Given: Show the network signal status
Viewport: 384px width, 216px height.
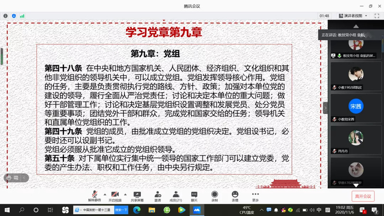Looking at the screenshot, I should (x=22, y=16).
